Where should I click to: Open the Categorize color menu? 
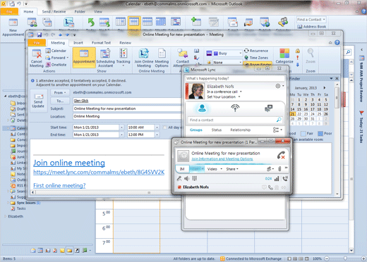[x=284, y=56]
